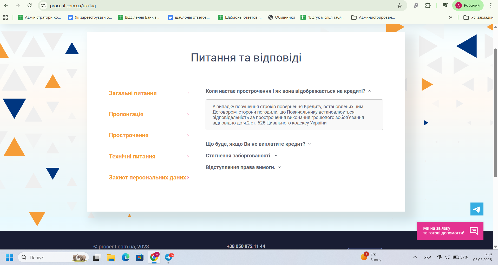Open Wi-Fi network settings icon
This screenshot has height=265, width=498.
[x=440, y=257]
